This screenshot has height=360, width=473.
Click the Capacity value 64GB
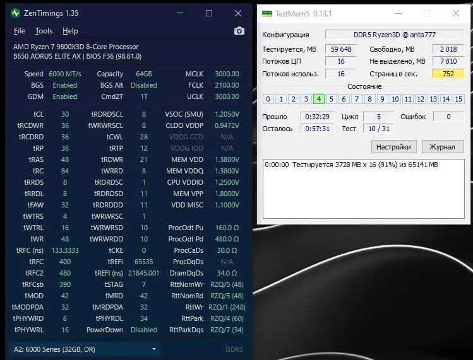tap(144, 74)
